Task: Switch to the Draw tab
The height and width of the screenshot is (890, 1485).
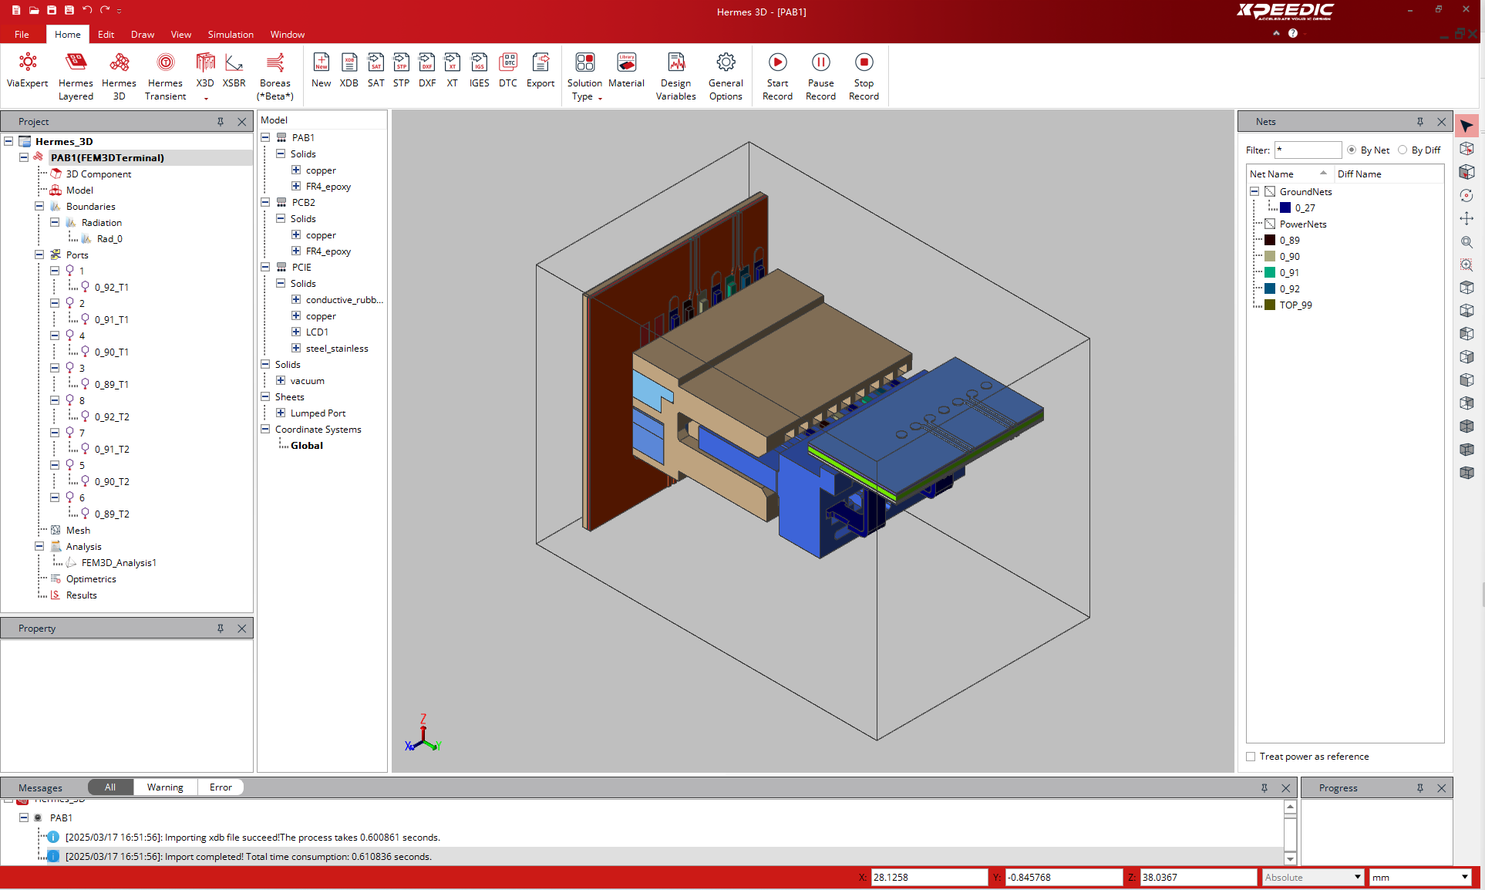Action: (143, 34)
